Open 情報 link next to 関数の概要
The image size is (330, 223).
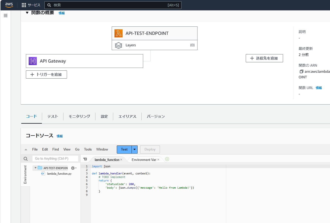(62, 13)
